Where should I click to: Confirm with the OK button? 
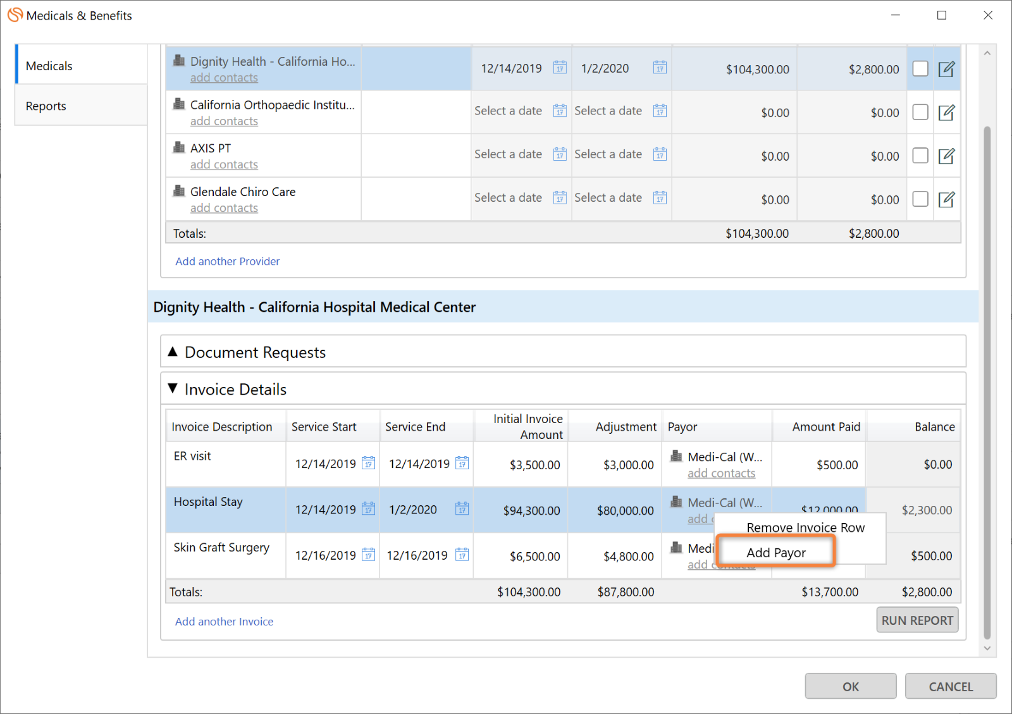(x=851, y=686)
